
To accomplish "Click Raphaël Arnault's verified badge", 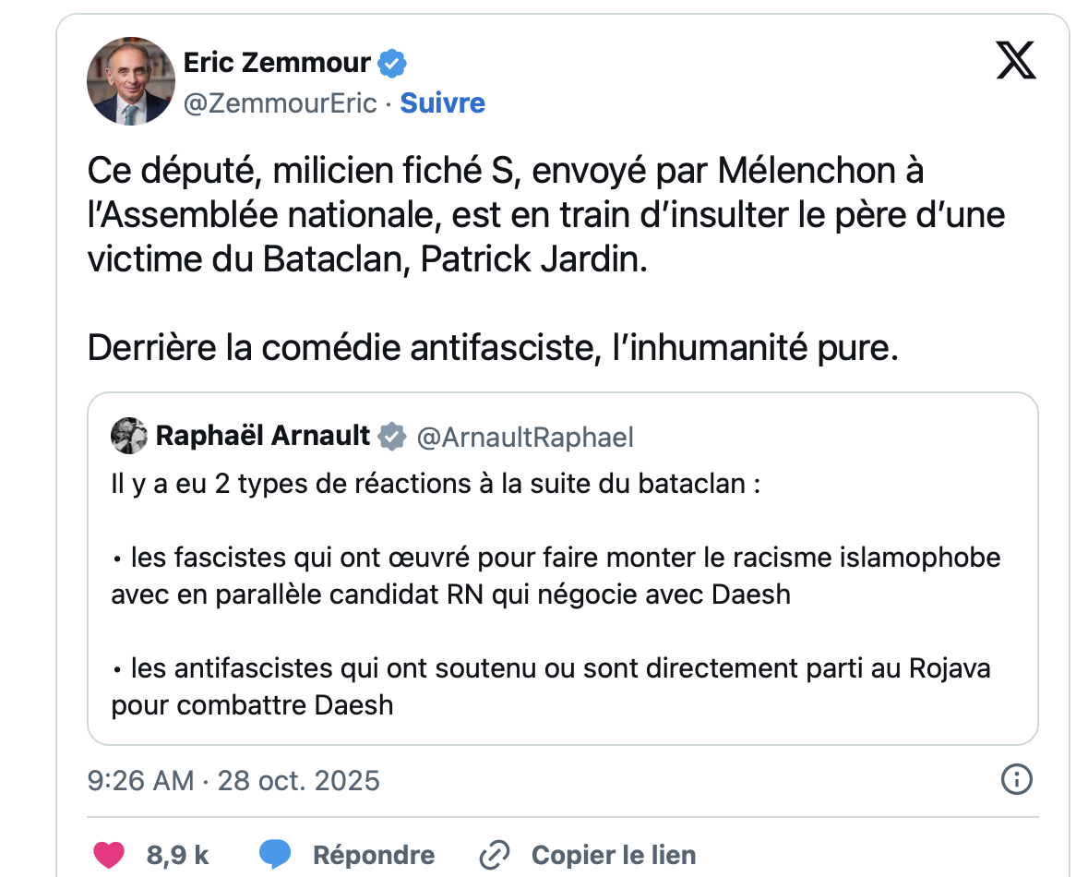I will (x=392, y=436).
